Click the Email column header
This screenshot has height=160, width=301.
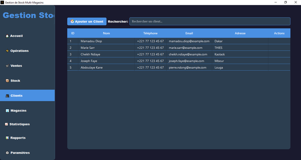pos(189,34)
